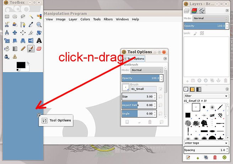Screen dimensions: 233x164
Task: Select the Flip tool
Action: tap(31, 40)
